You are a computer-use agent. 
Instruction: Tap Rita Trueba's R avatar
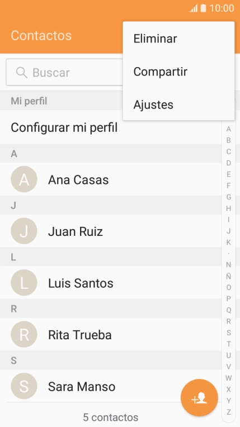point(24,334)
